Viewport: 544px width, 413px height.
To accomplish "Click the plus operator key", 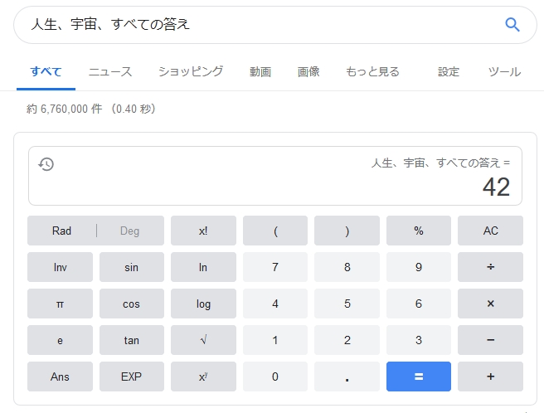I will [491, 377].
